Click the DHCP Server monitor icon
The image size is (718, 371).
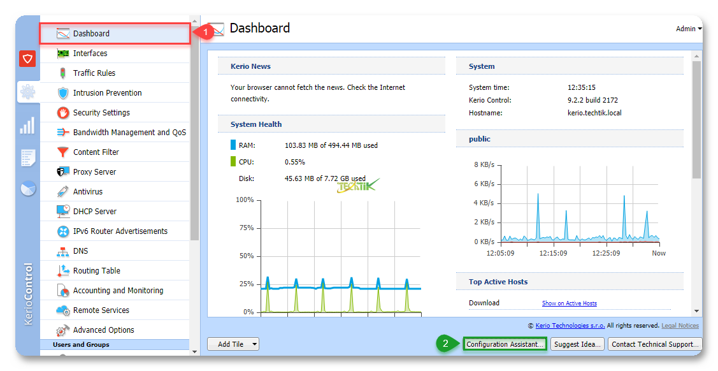pos(63,211)
